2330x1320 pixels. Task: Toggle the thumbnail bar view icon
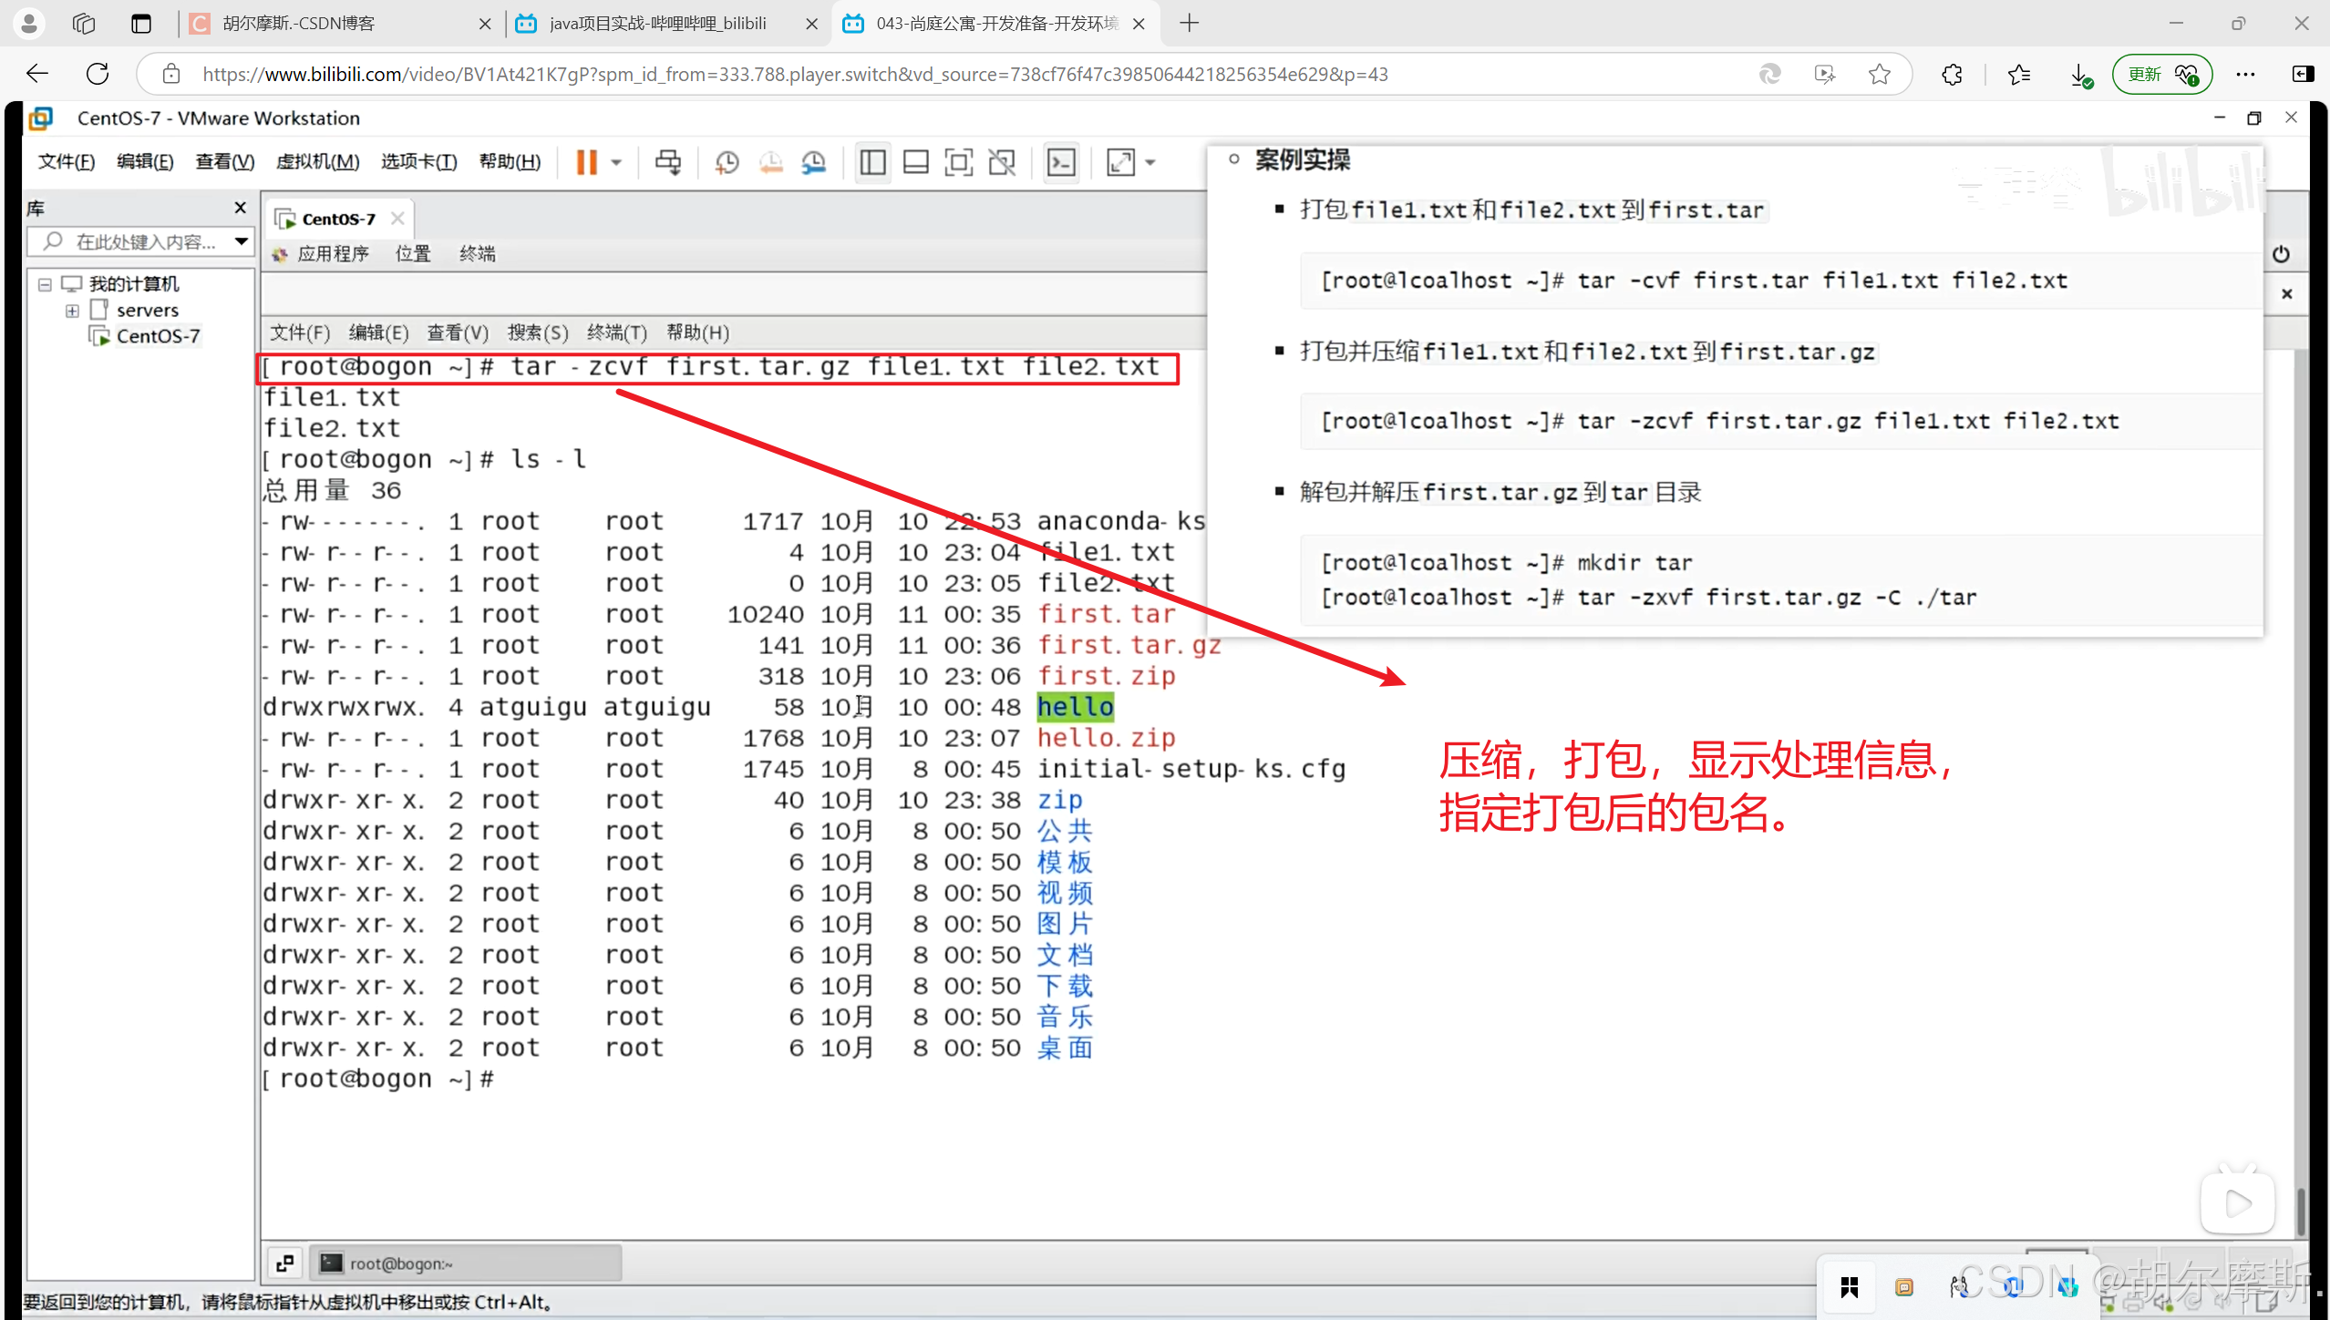(x=915, y=162)
